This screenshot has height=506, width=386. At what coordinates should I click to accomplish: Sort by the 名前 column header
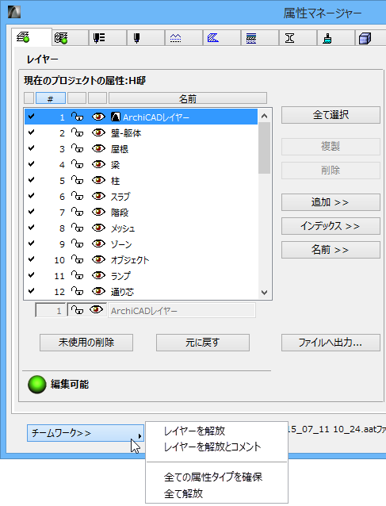tap(188, 98)
